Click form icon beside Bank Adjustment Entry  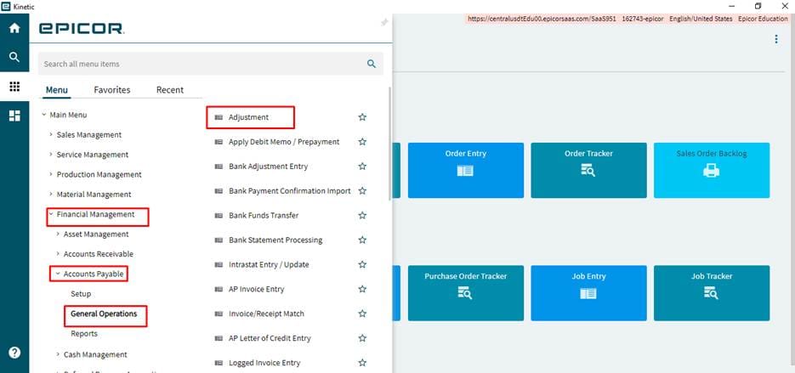coord(219,167)
